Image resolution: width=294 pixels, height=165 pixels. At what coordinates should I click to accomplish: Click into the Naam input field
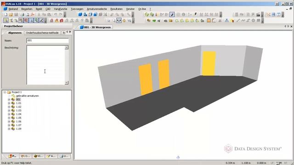48,41
